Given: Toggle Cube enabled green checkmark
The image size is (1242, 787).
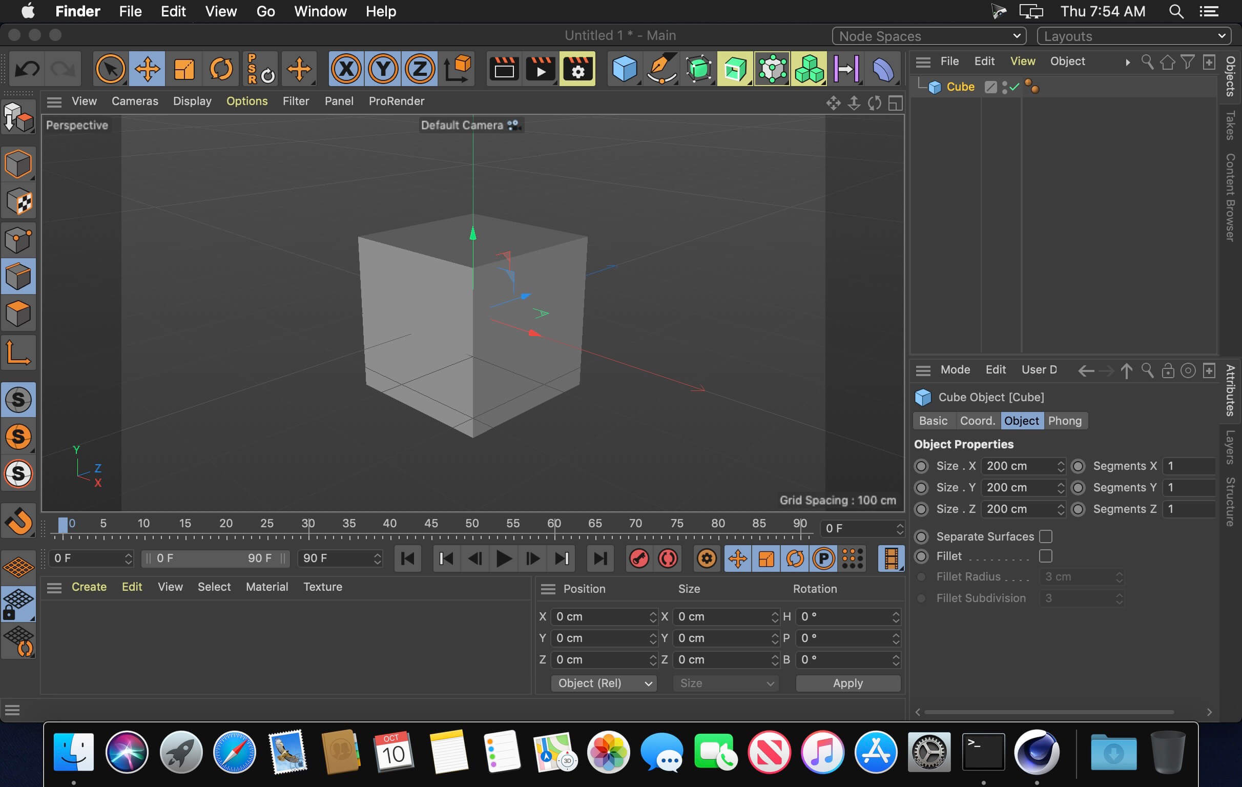Looking at the screenshot, I should [1015, 87].
